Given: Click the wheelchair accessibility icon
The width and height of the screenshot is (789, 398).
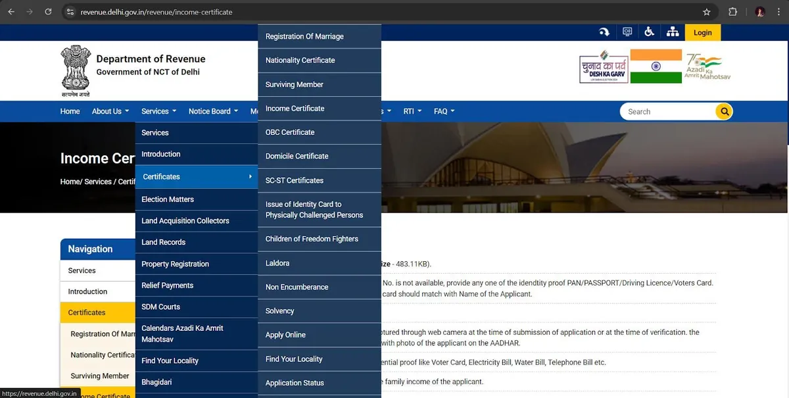Looking at the screenshot, I should click(649, 32).
